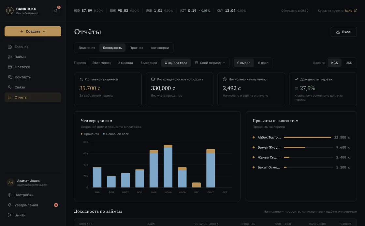This screenshot has height=226, width=365.
Task: Click the download icon on the Excel button
Action: 338,32
